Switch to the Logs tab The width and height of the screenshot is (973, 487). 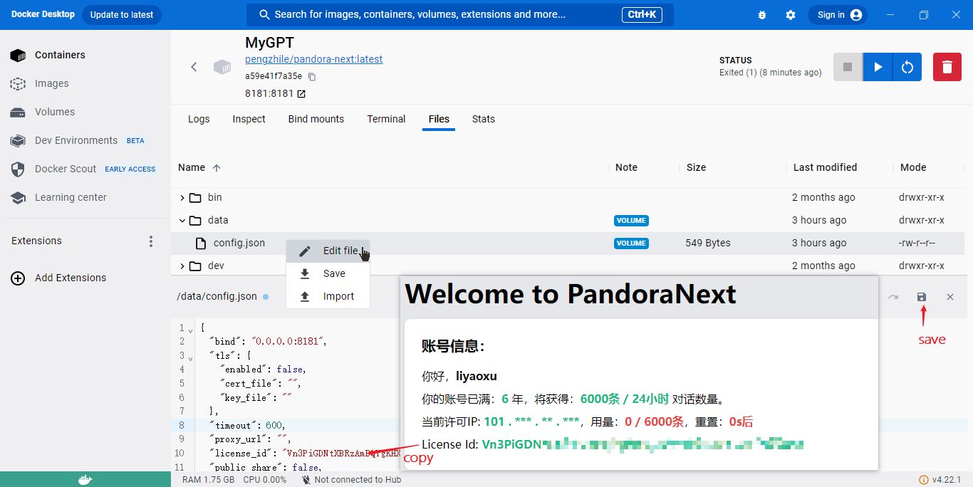(199, 119)
